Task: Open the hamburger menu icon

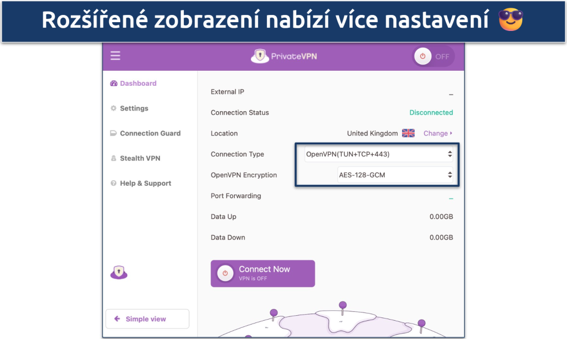Action: tap(115, 56)
